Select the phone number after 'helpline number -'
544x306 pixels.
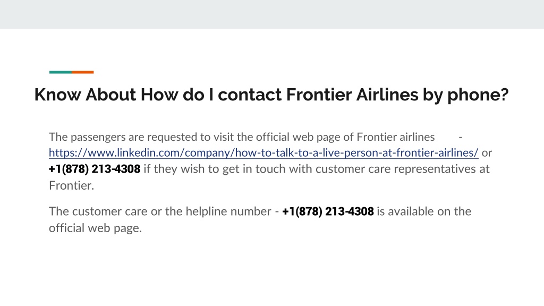click(x=328, y=211)
